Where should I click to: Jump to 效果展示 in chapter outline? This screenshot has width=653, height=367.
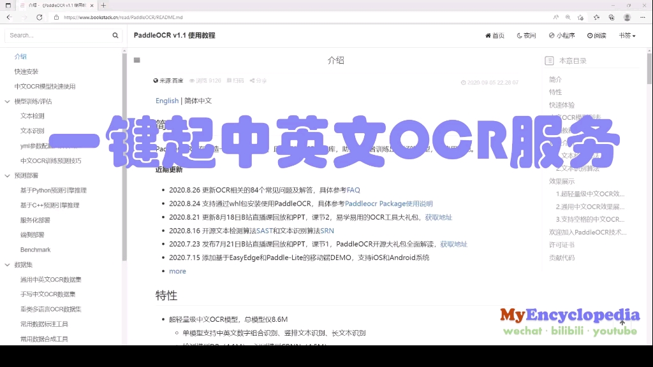[x=561, y=182]
